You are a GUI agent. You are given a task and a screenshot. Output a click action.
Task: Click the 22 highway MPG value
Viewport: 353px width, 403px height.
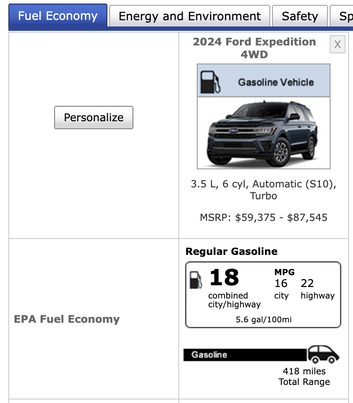[307, 283]
